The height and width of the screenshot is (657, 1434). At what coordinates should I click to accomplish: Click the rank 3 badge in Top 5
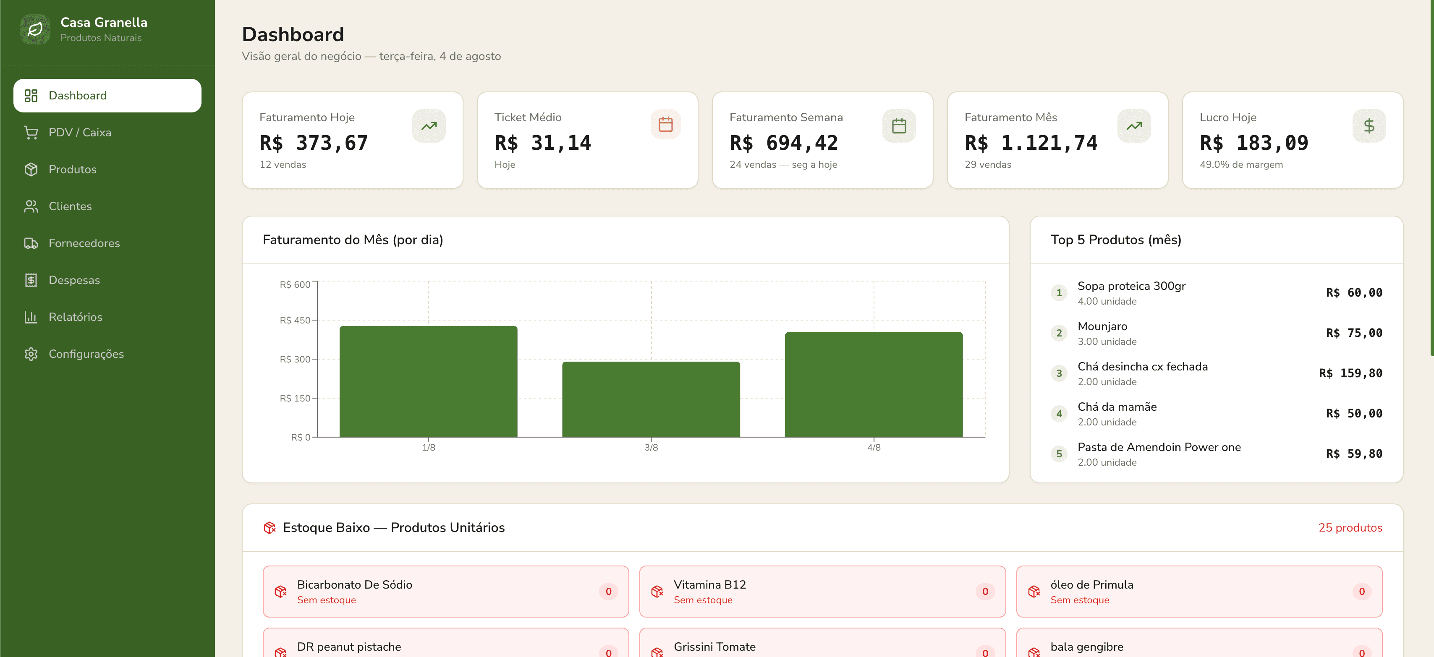point(1059,373)
